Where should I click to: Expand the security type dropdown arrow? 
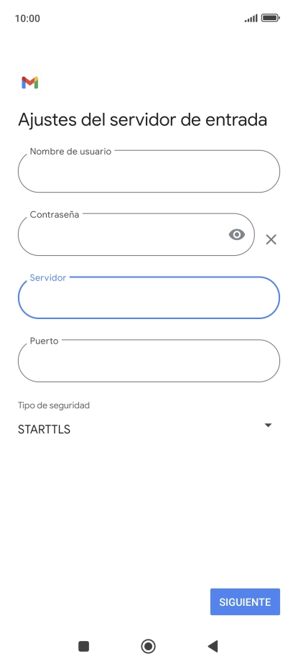click(x=268, y=425)
